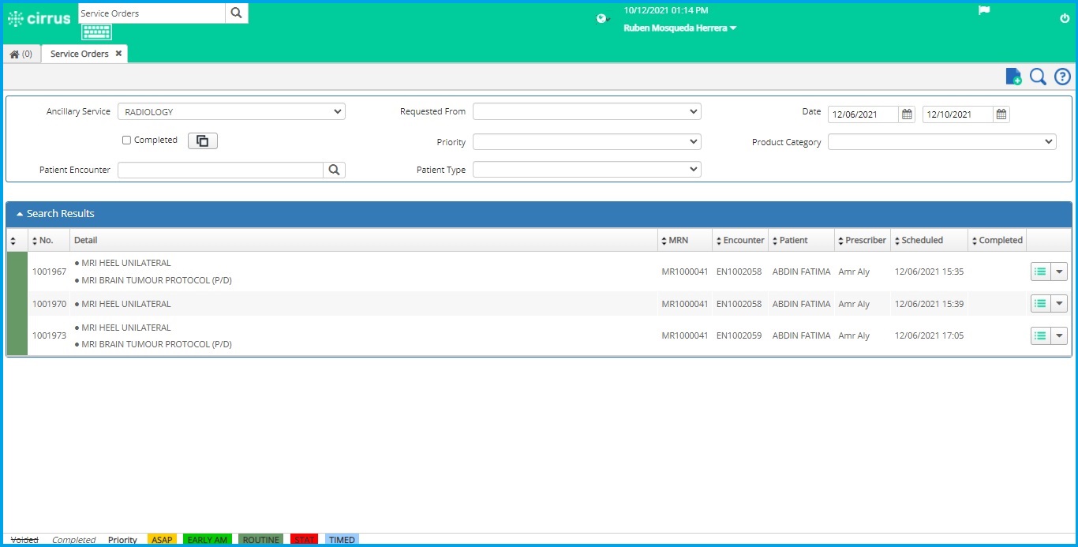Open details list for order 1001967
1078x547 pixels.
[1040, 271]
